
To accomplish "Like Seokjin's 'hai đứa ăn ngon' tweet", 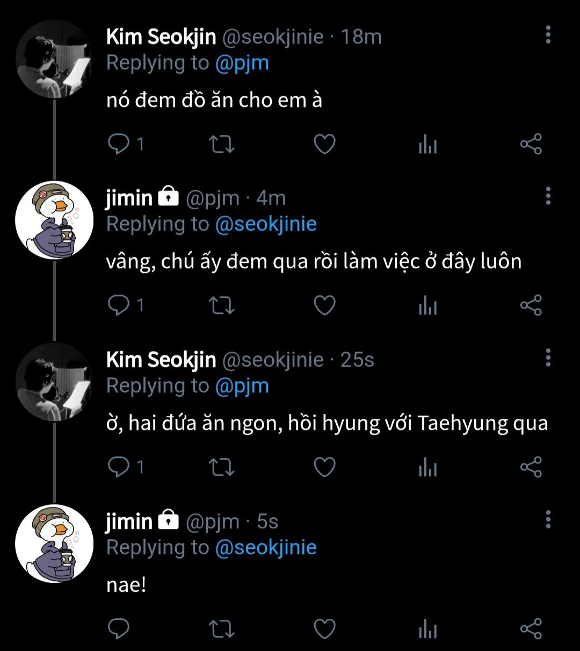I will pos(324,467).
